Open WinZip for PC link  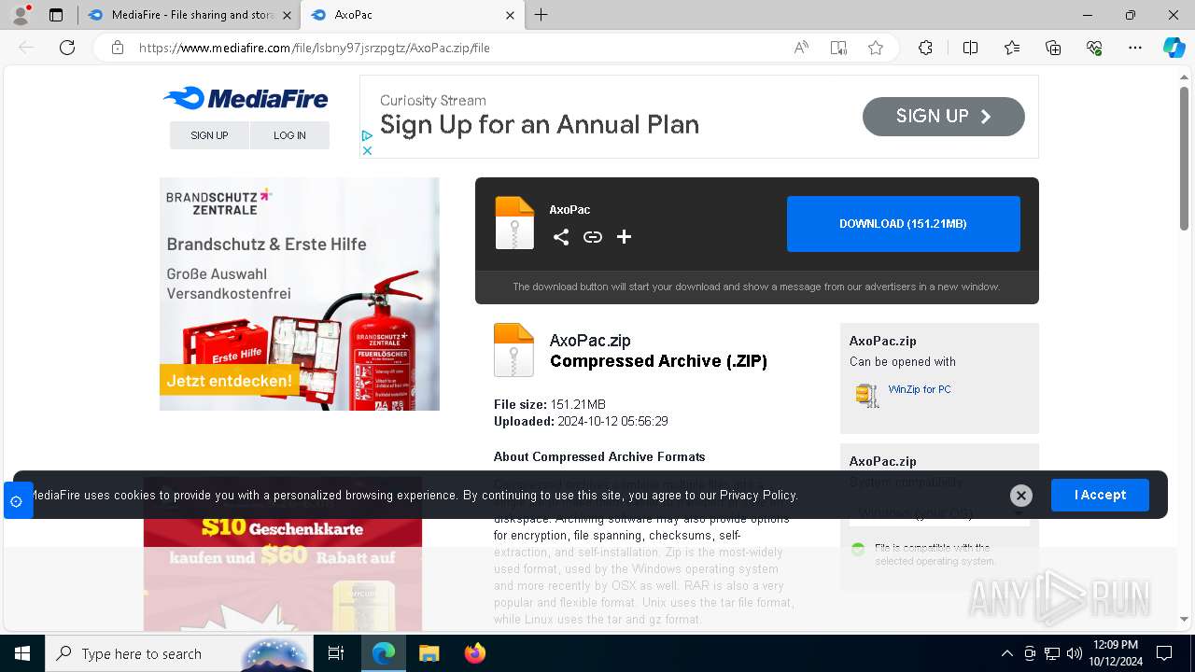tap(920, 389)
